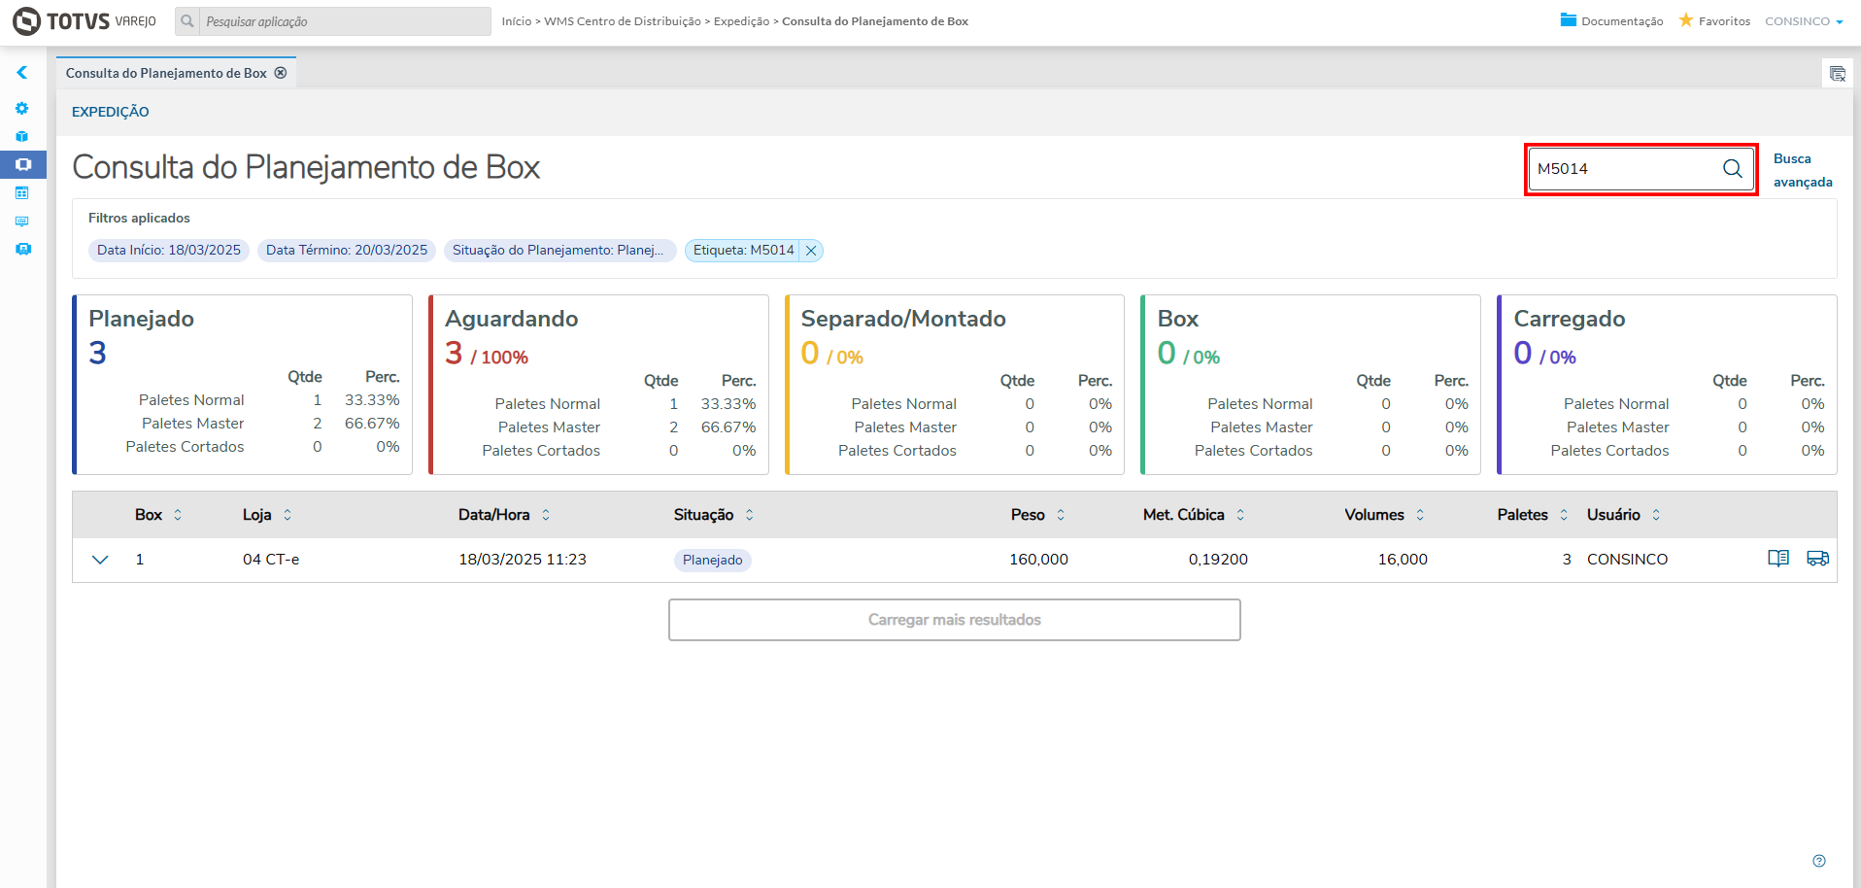Open the help question mark icon
Screen dimensions: 1861x888
click(1819, 861)
